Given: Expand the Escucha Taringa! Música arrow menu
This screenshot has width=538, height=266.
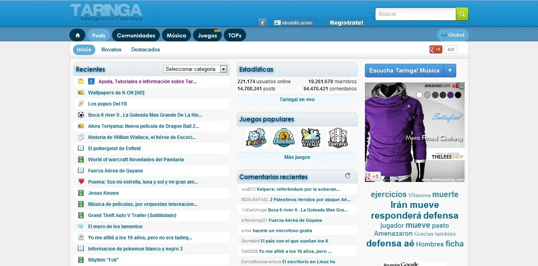Looking at the screenshot, I should 450,70.
